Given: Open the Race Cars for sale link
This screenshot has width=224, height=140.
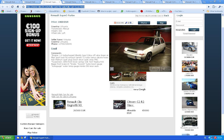Looking at the screenshot, I should (x=32, y=128).
